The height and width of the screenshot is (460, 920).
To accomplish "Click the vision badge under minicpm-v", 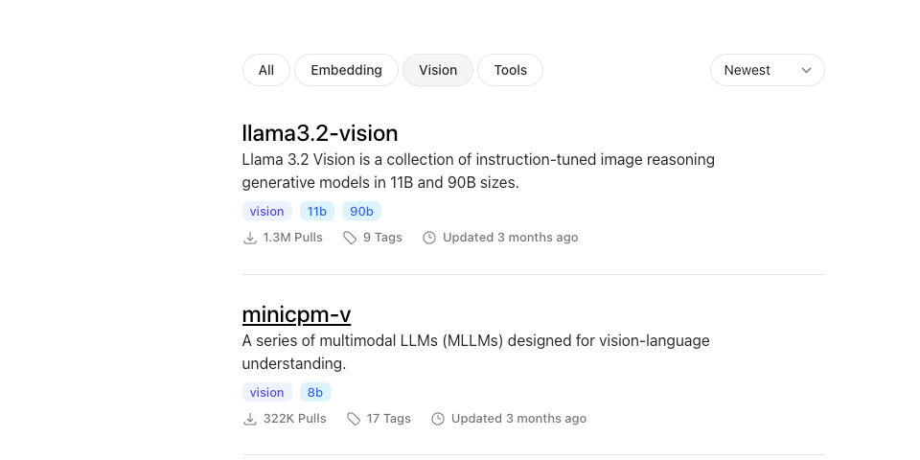I will (267, 393).
